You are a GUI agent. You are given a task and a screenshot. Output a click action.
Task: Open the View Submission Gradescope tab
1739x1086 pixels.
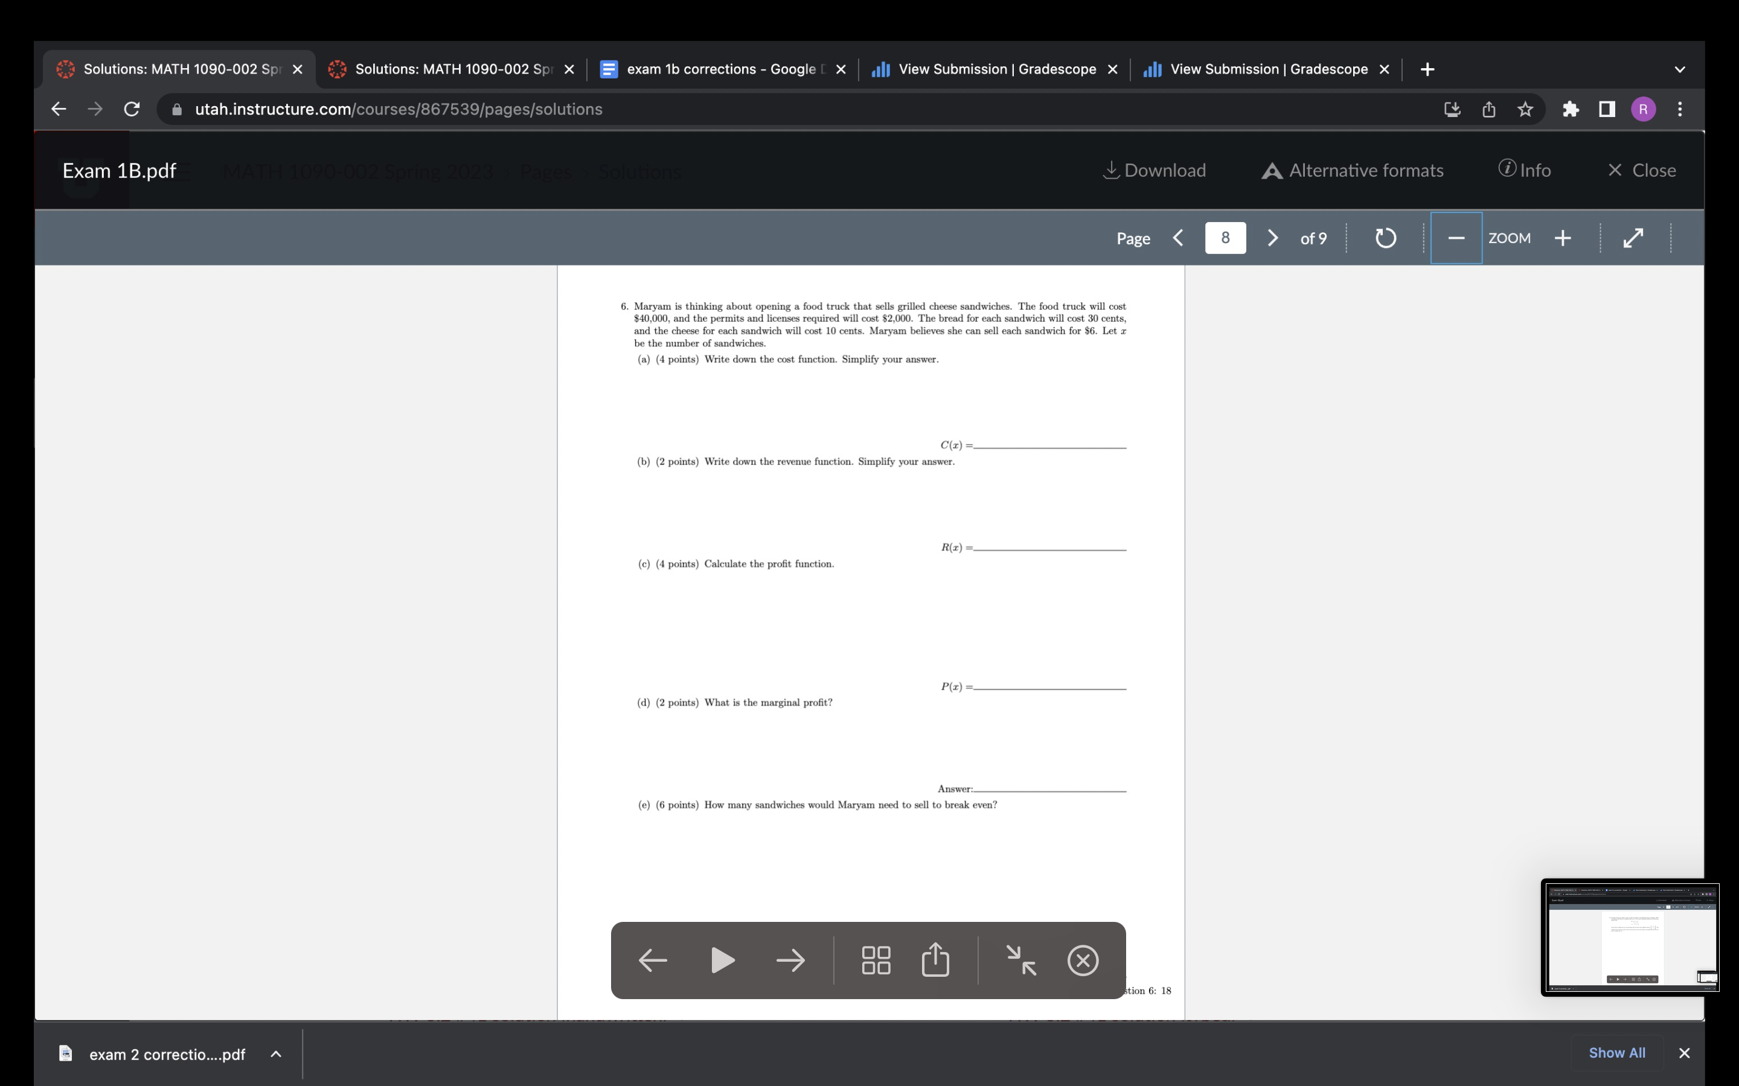point(991,69)
